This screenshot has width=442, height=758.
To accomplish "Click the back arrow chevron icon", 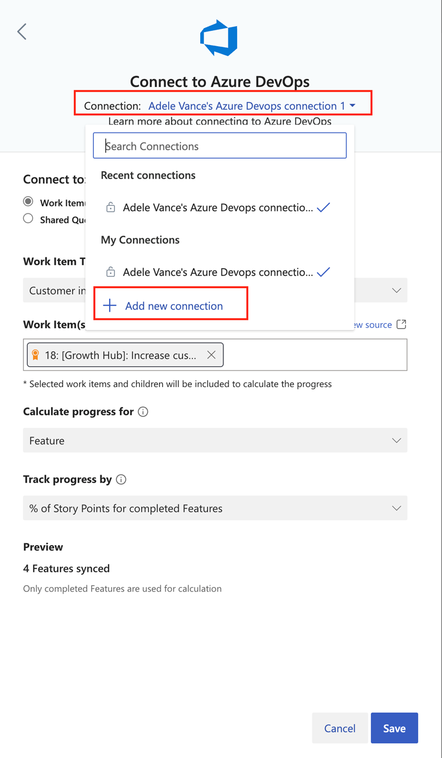I will pyautogui.click(x=22, y=31).
